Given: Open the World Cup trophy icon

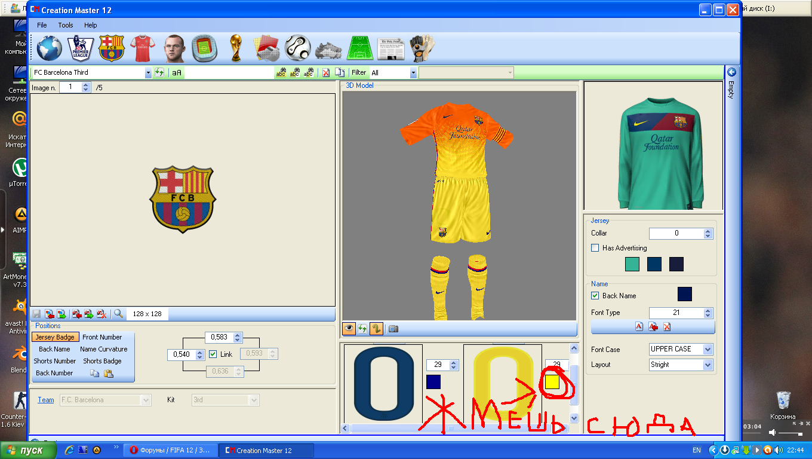Looking at the screenshot, I should tap(236, 48).
